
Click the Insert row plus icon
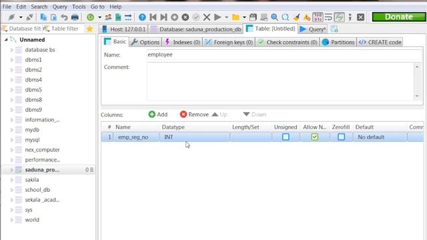(x=175, y=17)
